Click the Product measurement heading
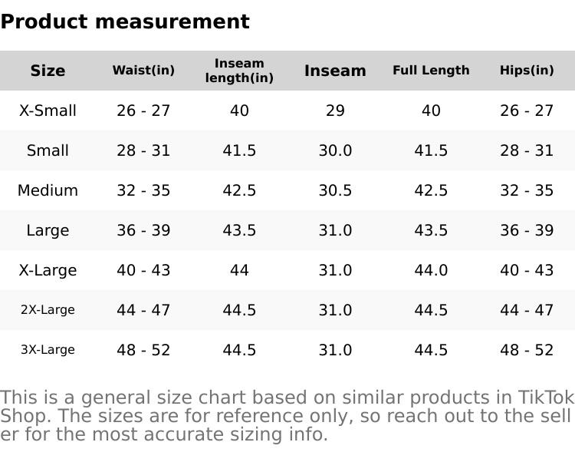Screen dimensions: 575x462 click(x=125, y=21)
